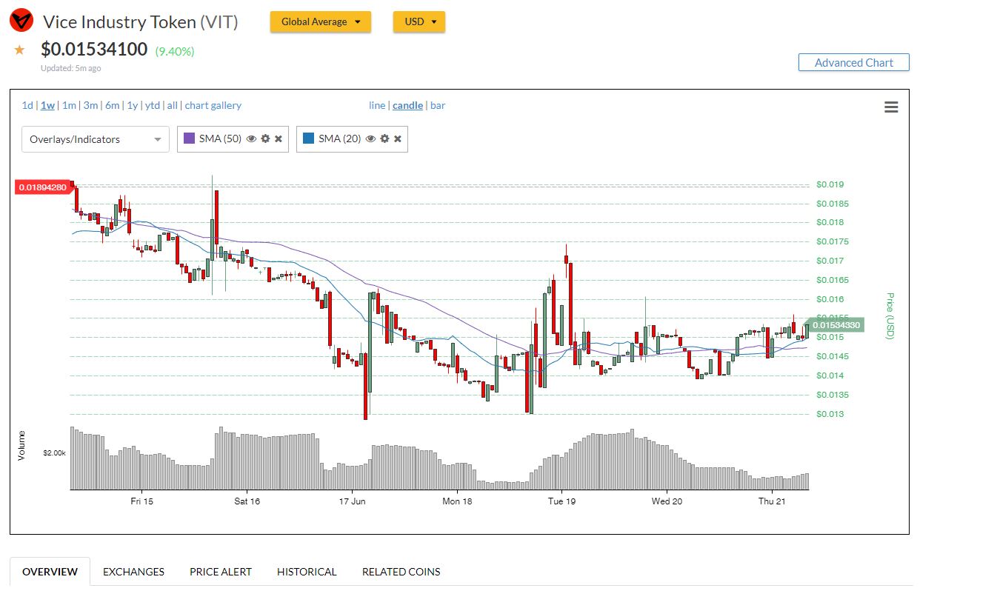The width and height of the screenshot is (997, 591).
Task: Click the Vice Industry Token logo icon
Action: pos(21,21)
